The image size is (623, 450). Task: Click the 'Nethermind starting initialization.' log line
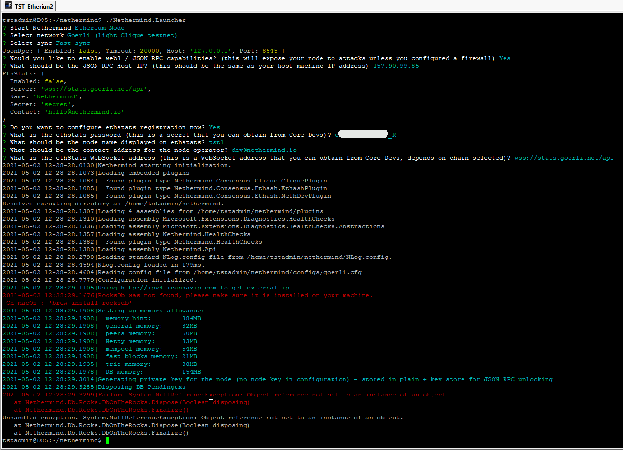(x=117, y=165)
